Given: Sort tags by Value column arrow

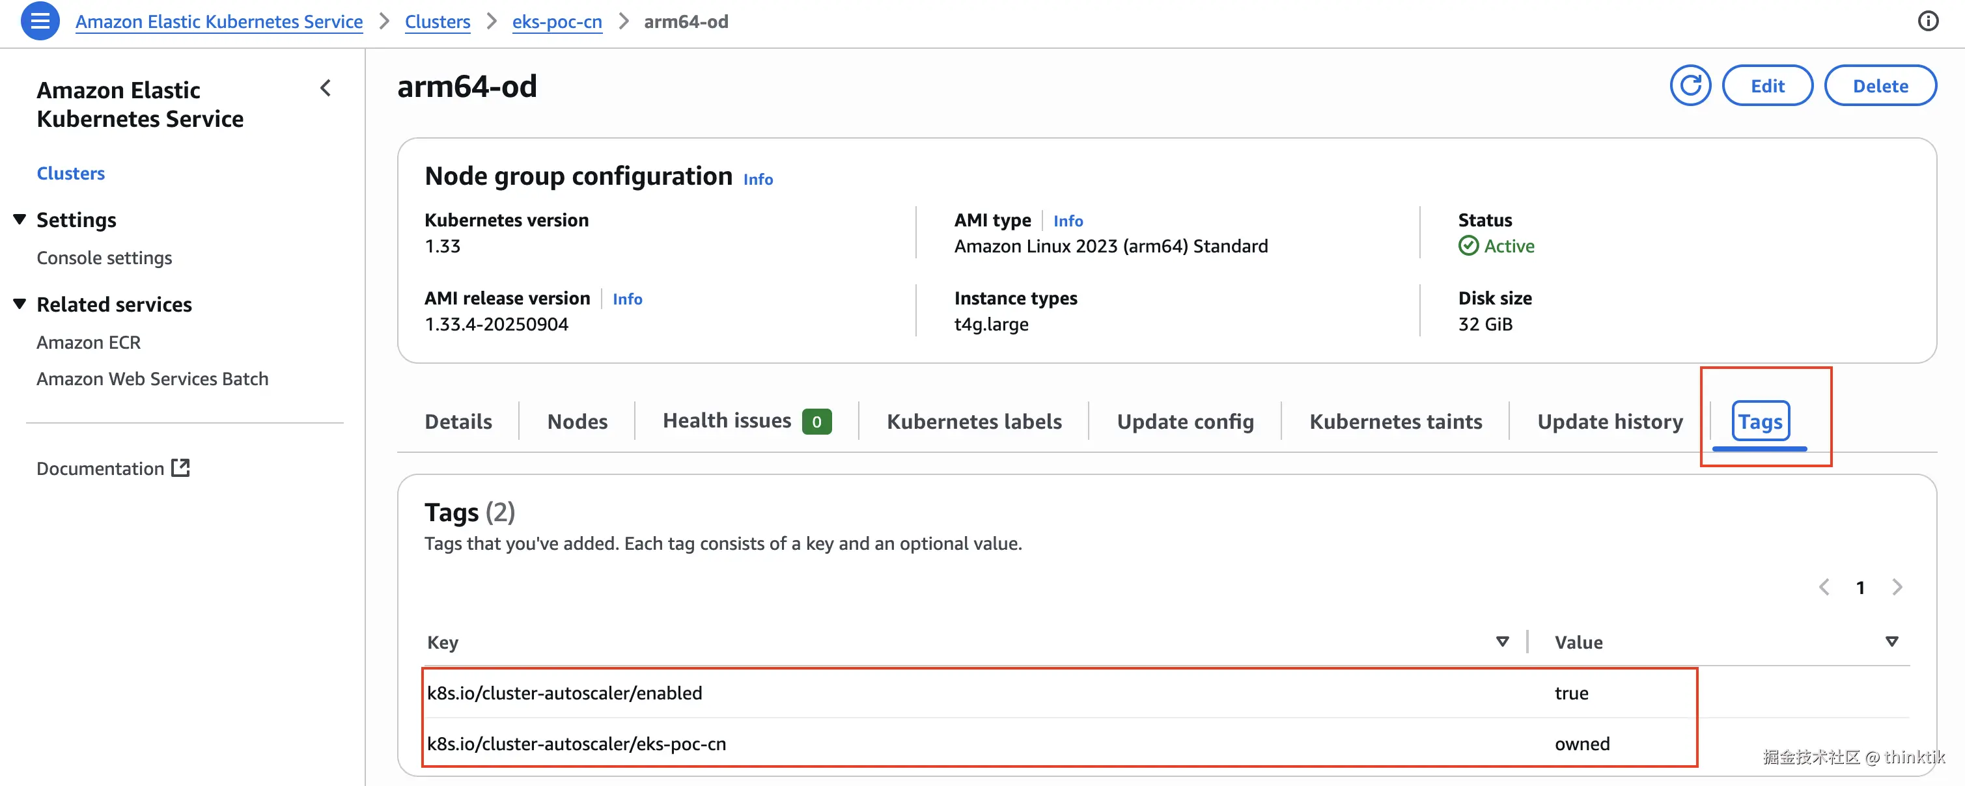Looking at the screenshot, I should click(1892, 642).
